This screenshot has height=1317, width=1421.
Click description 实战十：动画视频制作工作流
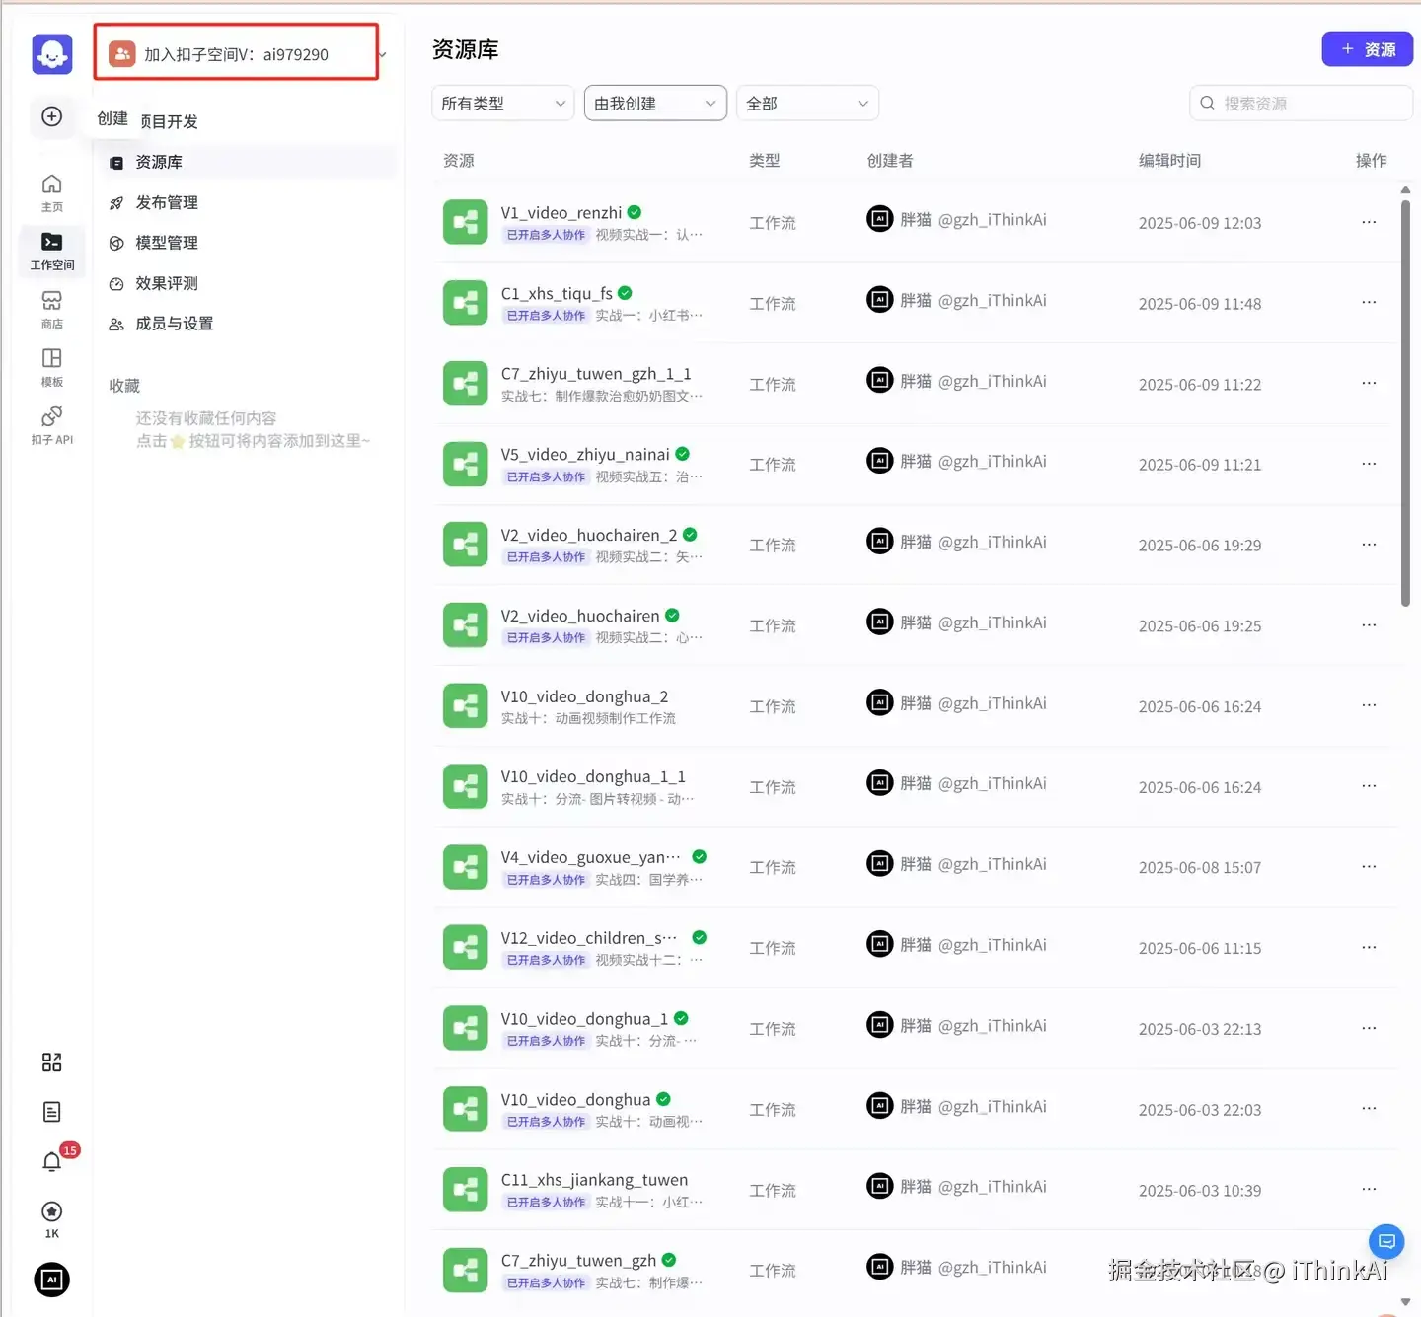pyautogui.click(x=588, y=718)
